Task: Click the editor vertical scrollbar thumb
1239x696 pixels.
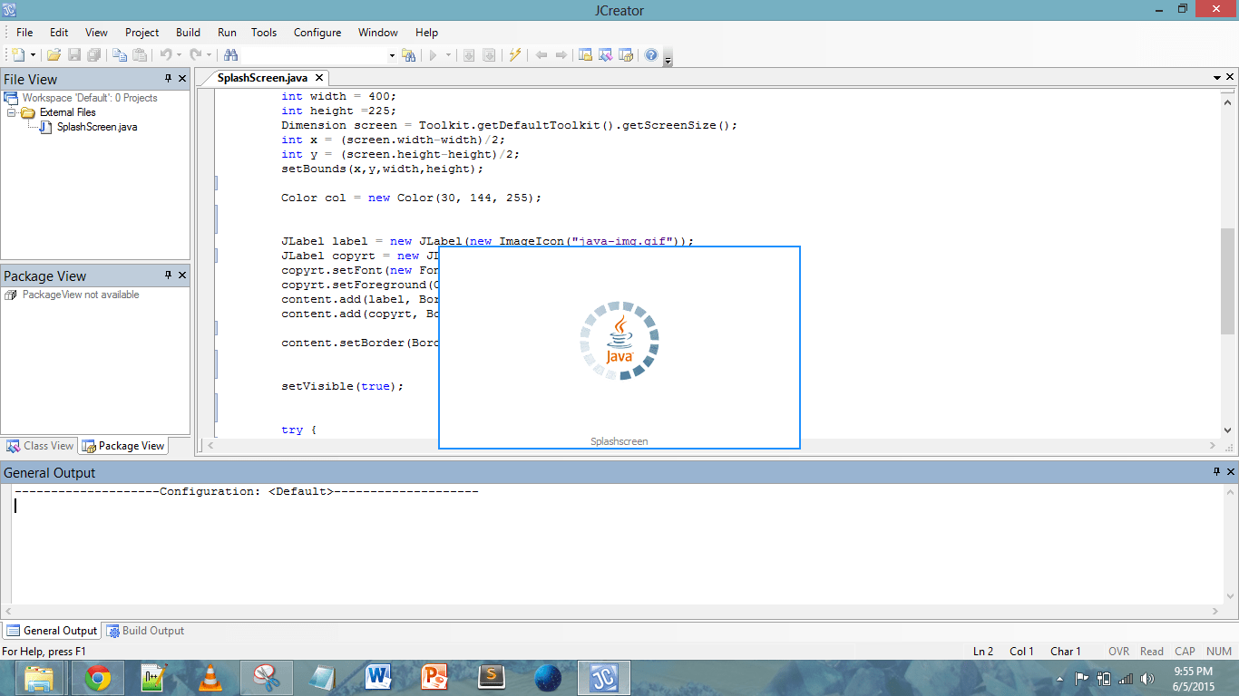Action: 1227,281
